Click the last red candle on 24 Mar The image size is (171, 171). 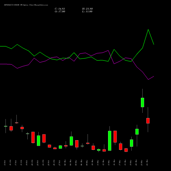click(x=148, y=121)
